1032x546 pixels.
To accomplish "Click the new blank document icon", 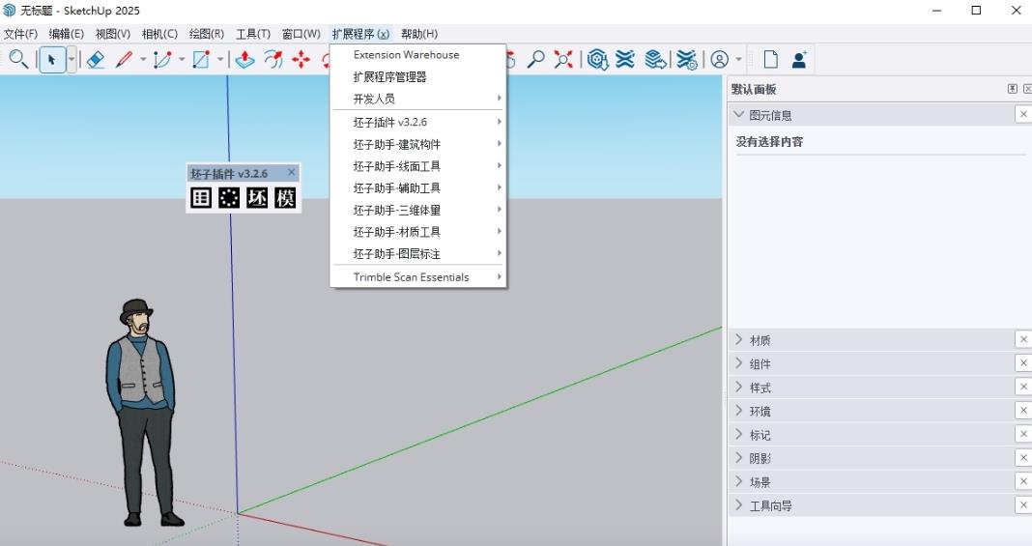I will tap(771, 59).
